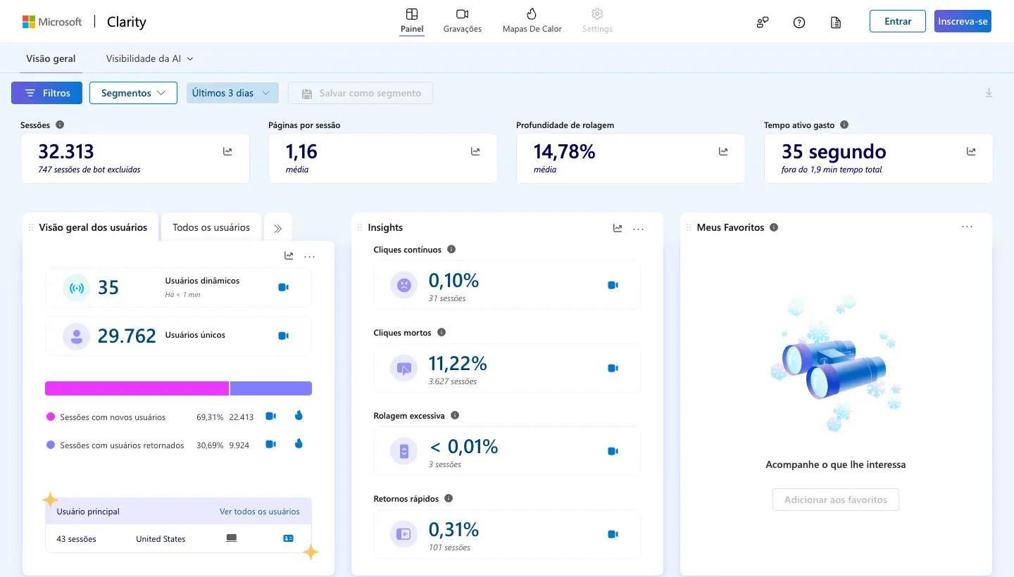Viewport: 1014px width, 577px height.
Task: Open the document notes icon in header
Action: coord(836,22)
